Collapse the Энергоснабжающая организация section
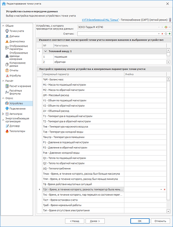Screen dimensions: 173x227 3,120
